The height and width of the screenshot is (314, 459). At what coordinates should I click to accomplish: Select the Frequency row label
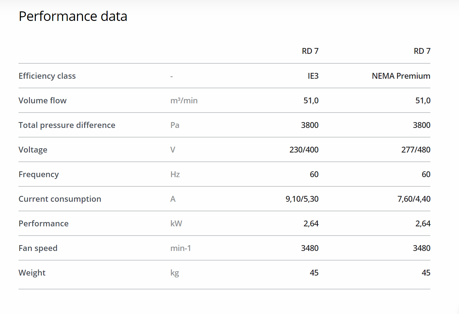[39, 174]
